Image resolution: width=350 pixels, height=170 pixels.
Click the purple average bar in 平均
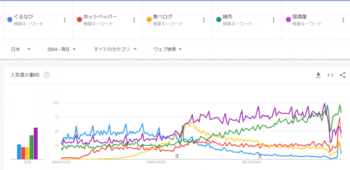pos(36,143)
